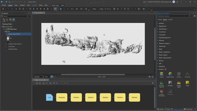197x111 pixels.
Task: Select the Shaded Relief function icon
Action: pyautogui.click(x=179, y=83)
